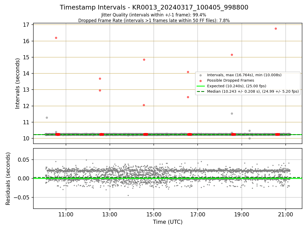Click the dashed green line sample in legend
The width and height of the screenshot is (308, 231).
point(201,91)
